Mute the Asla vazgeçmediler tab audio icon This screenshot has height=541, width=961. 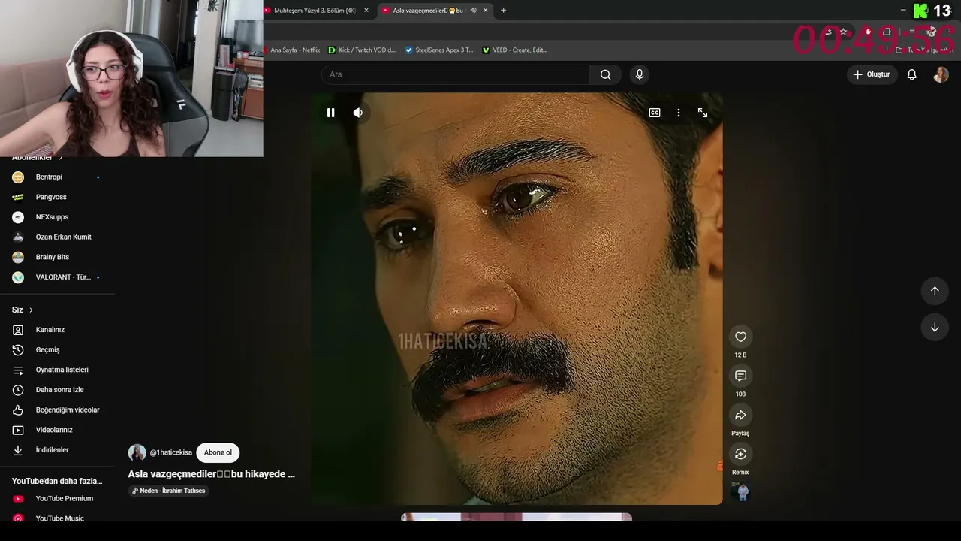pos(473,11)
